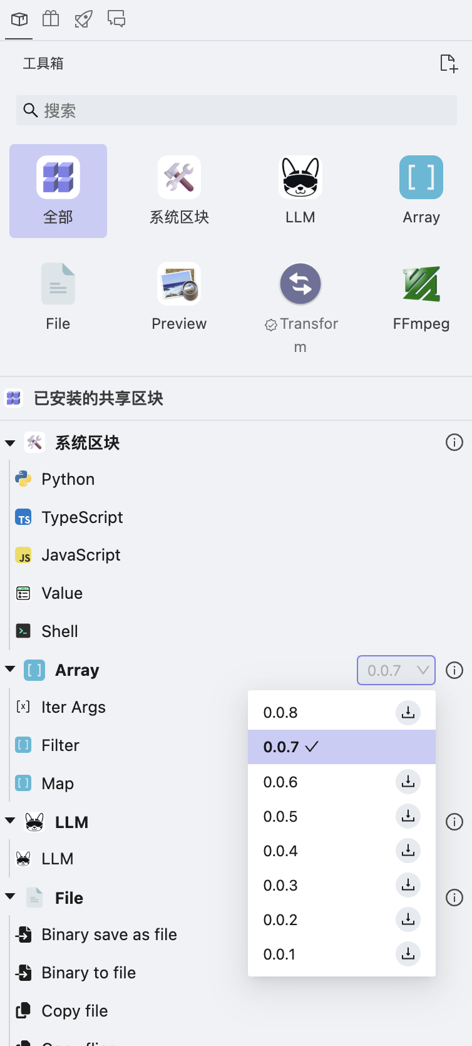Collapse the File block group

(10, 896)
